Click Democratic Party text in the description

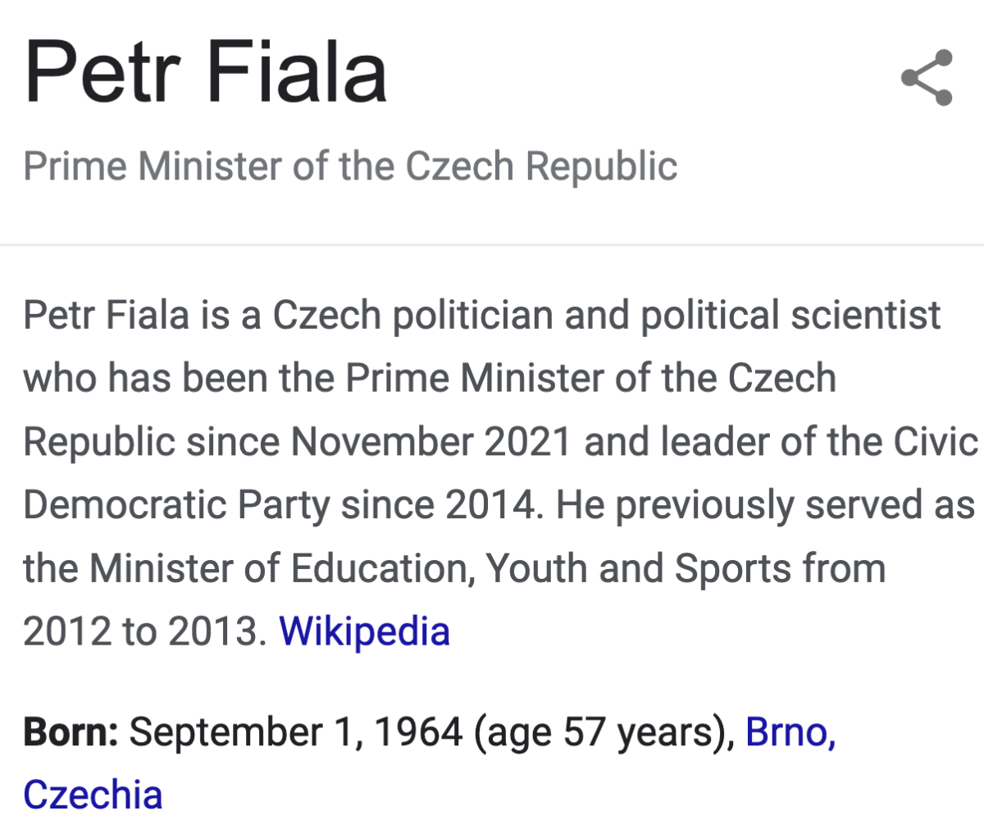[176, 505]
